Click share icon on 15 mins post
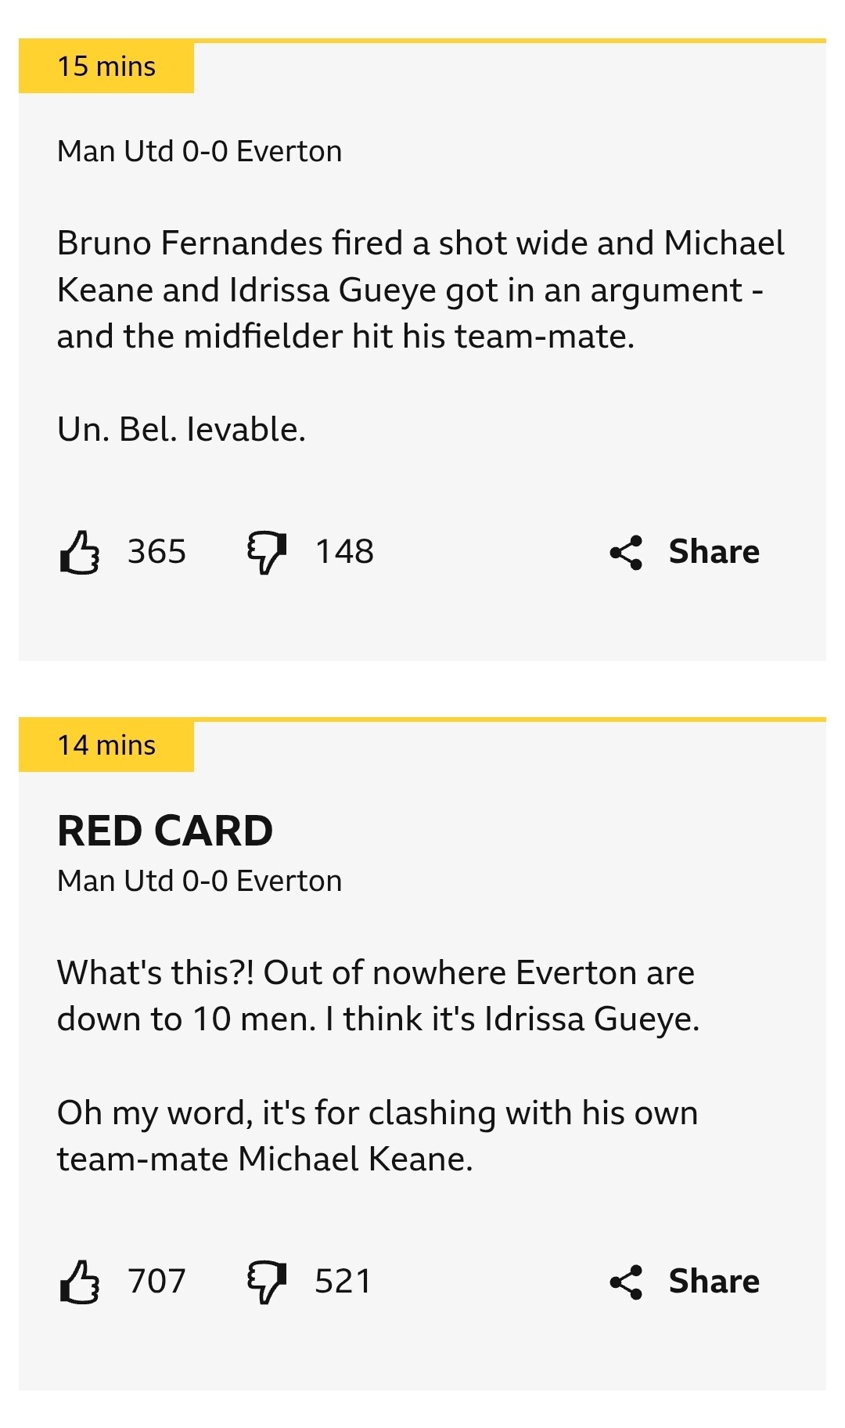Viewport: 845px width, 1428px height. pyautogui.click(x=626, y=552)
